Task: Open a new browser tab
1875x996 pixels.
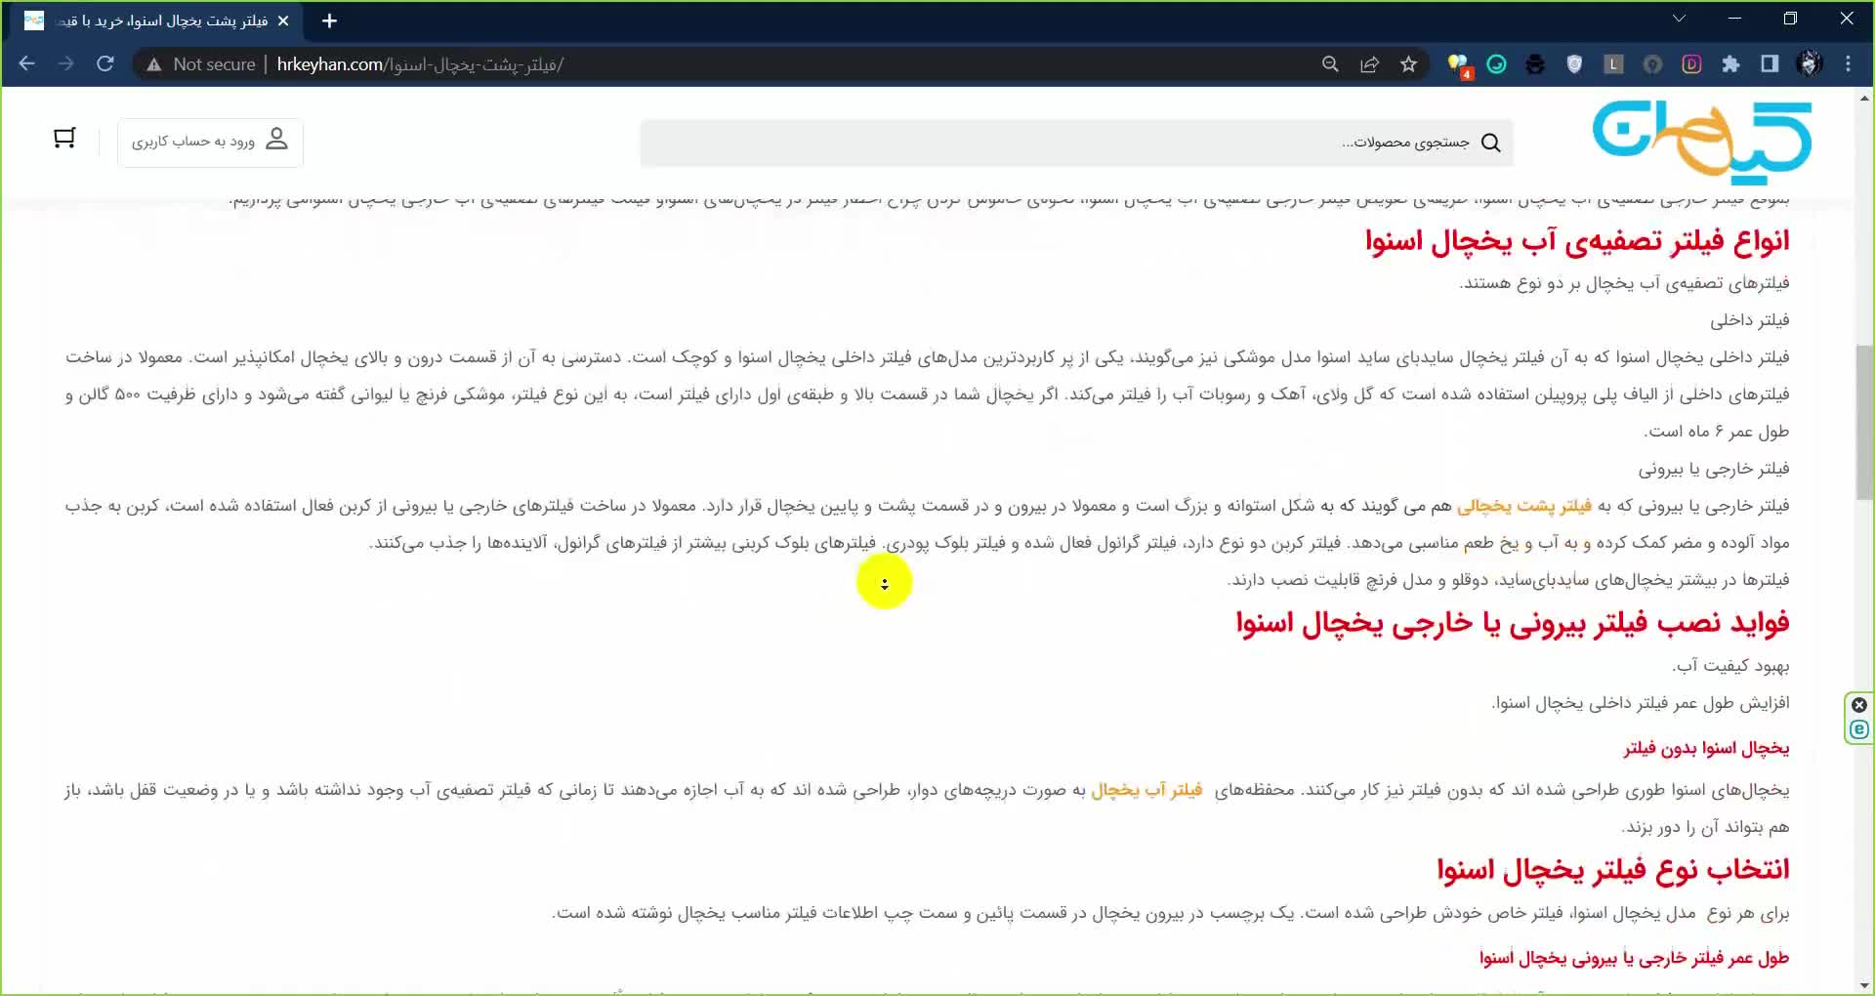Action: 329,21
